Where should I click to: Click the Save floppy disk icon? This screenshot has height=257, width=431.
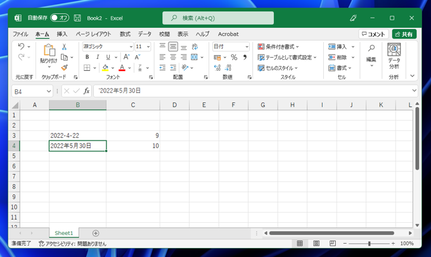click(77, 18)
